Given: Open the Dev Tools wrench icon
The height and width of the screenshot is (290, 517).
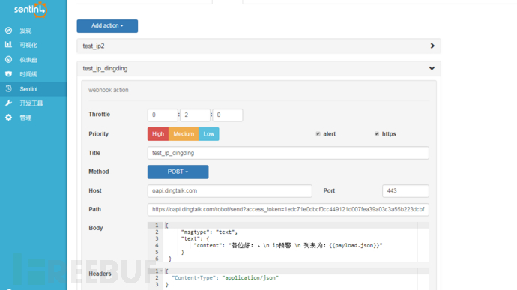Looking at the screenshot, I should (x=8, y=103).
